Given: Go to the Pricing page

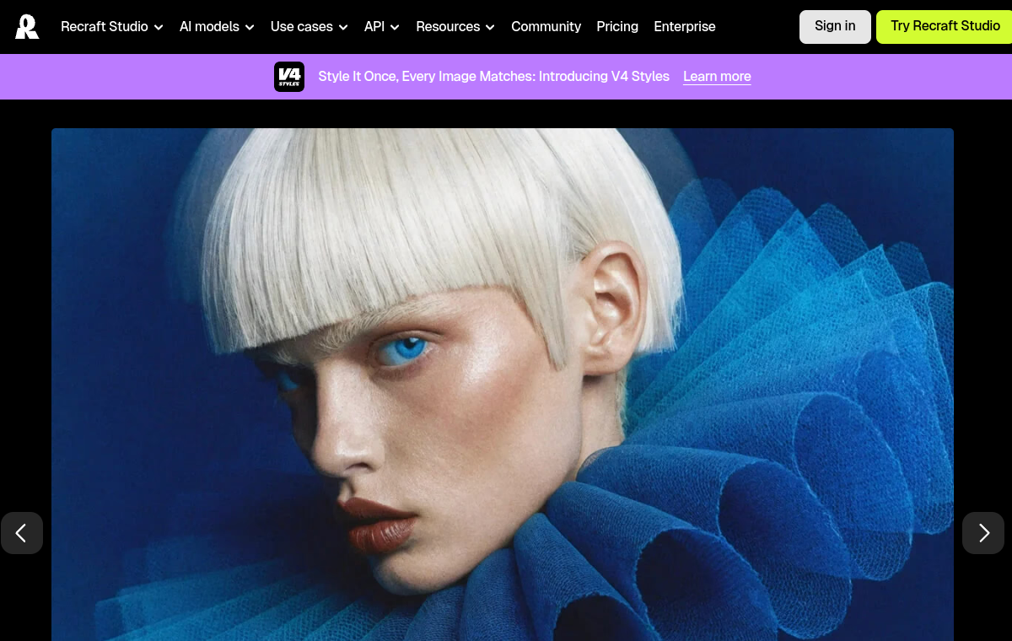Looking at the screenshot, I should [617, 27].
